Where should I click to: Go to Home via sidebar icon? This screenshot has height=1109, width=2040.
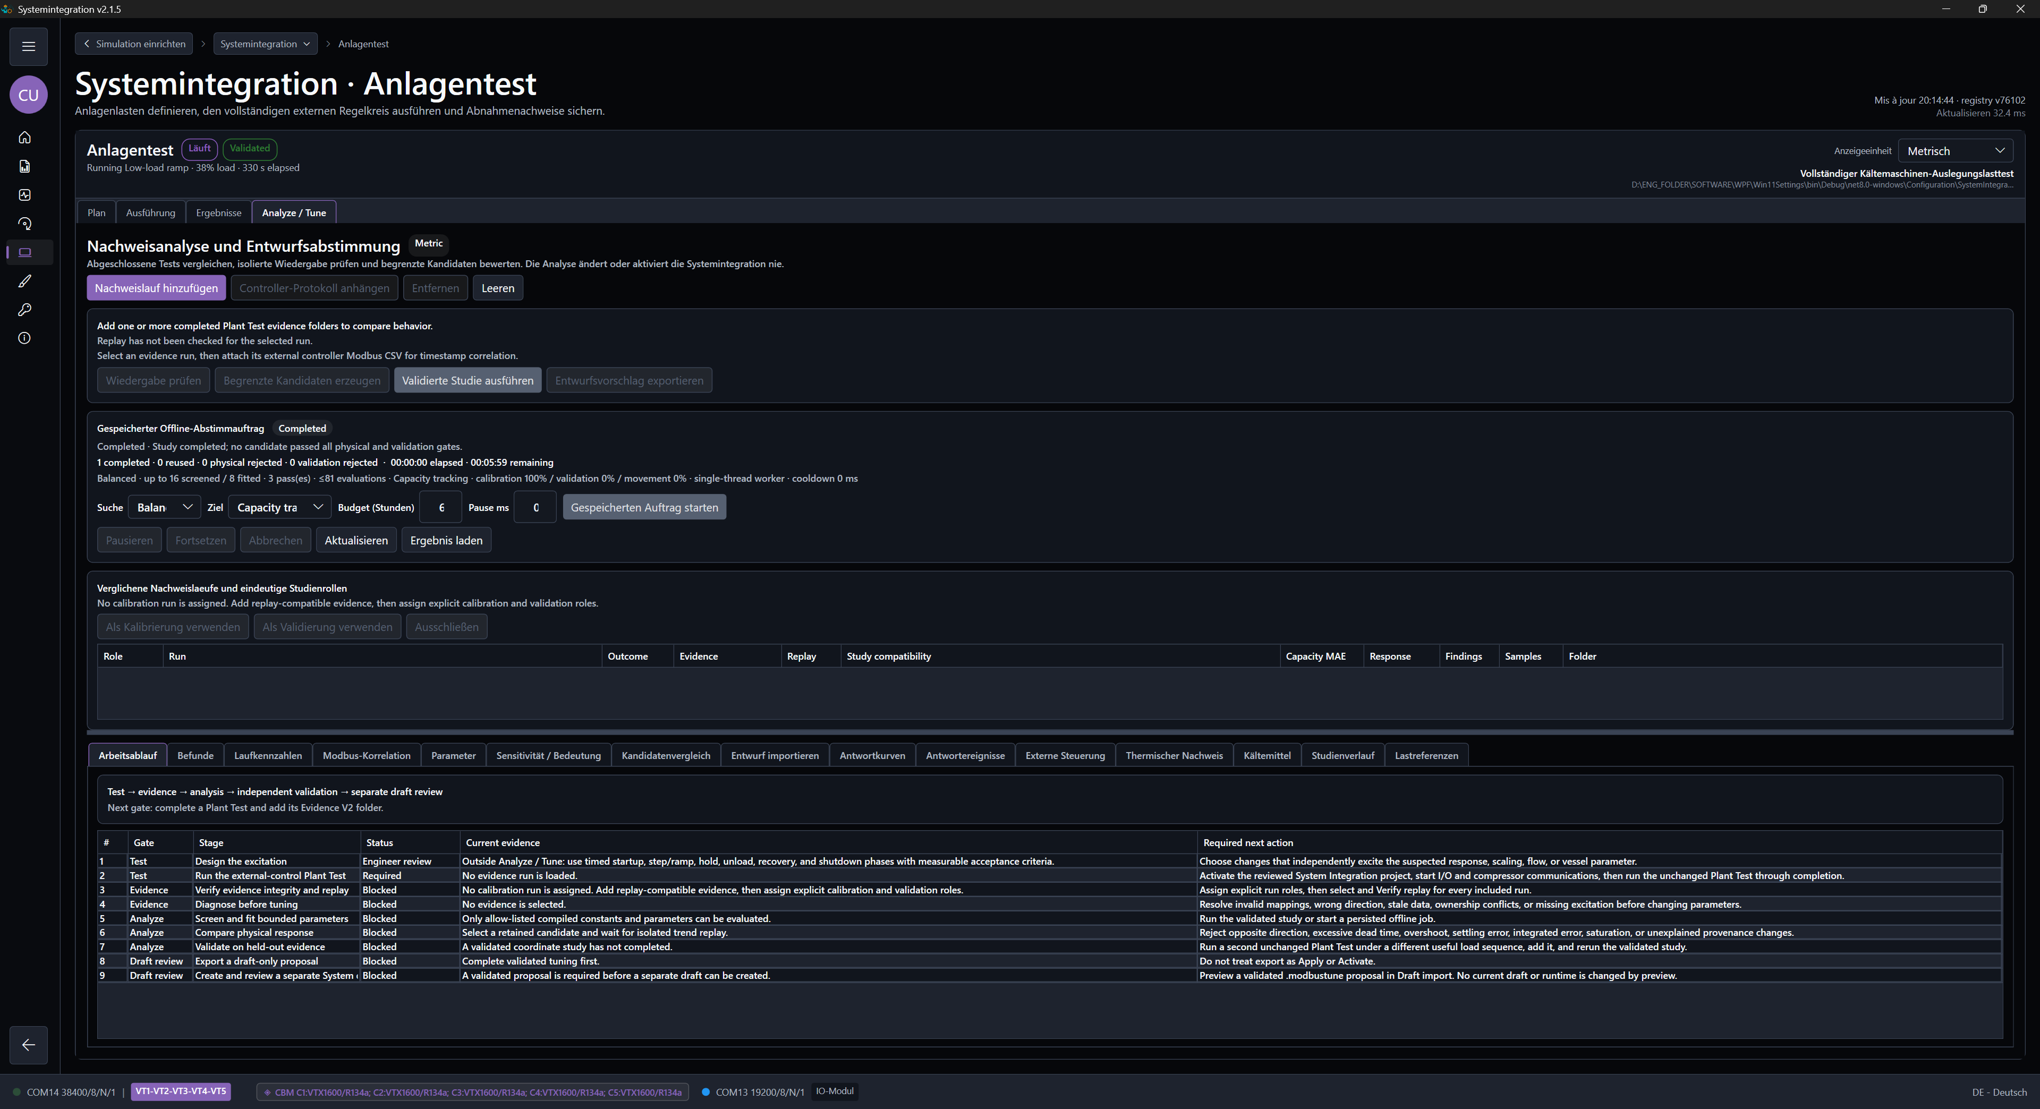tap(24, 138)
